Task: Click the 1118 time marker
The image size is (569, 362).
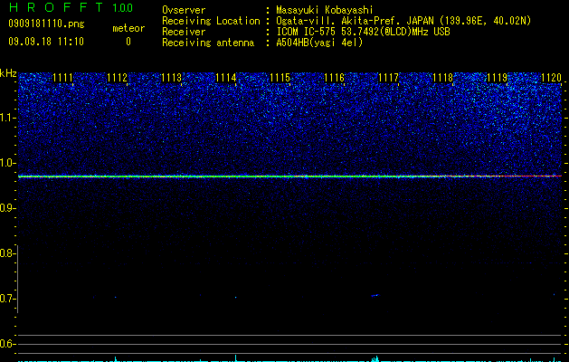Action: (x=442, y=78)
